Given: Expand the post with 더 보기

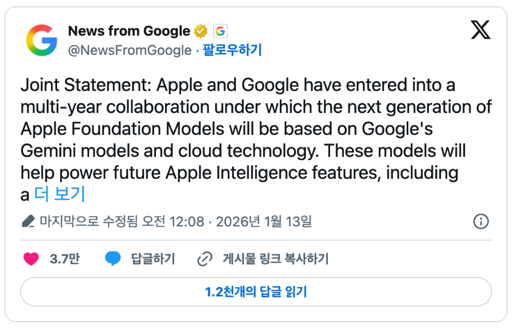Looking at the screenshot, I should point(59,194).
